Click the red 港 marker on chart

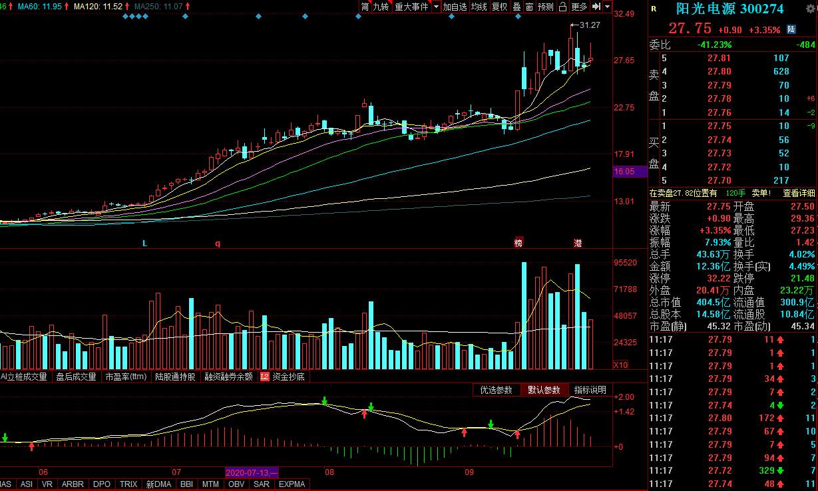pos(578,243)
